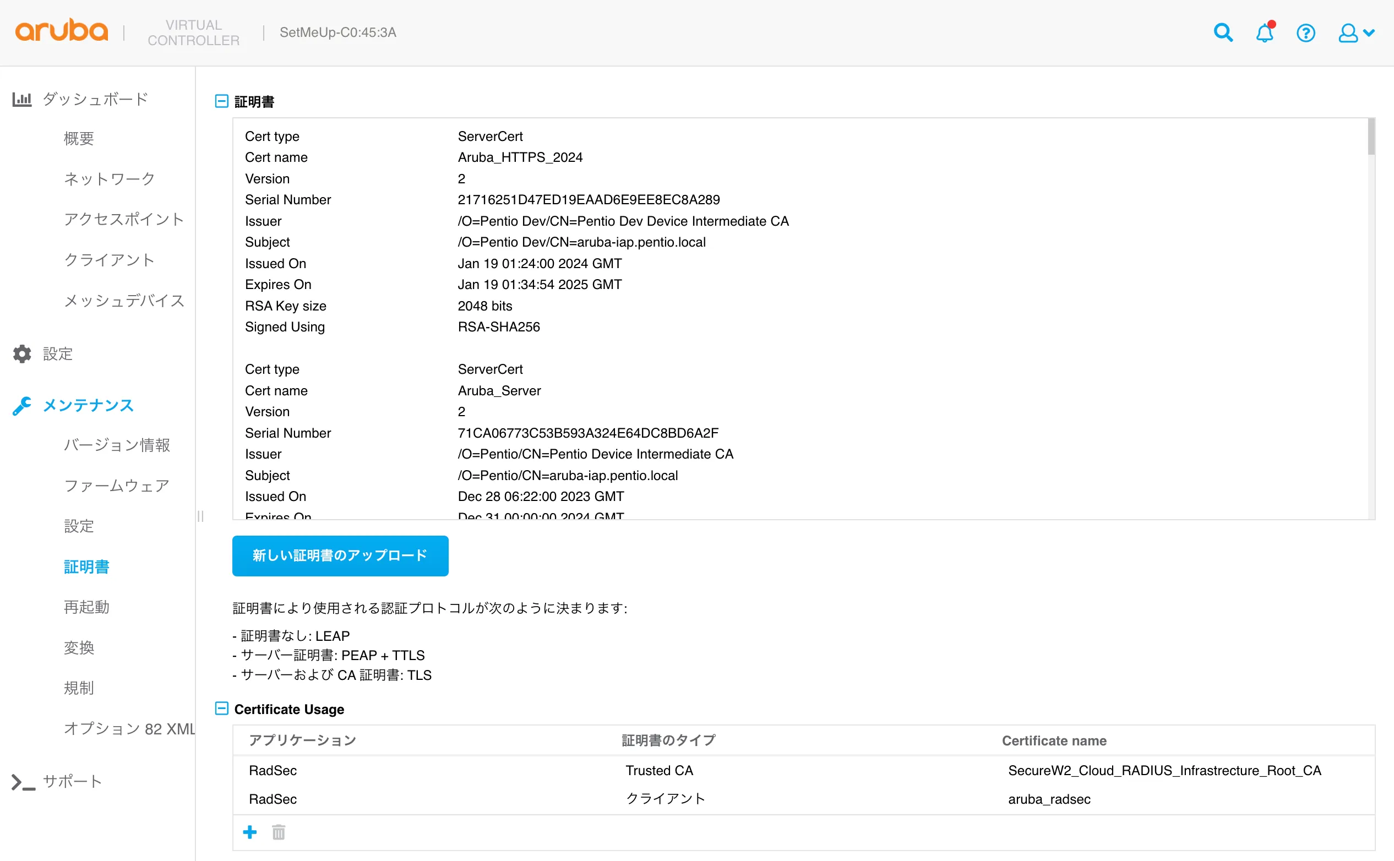
Task: Click the dashboard bar chart icon
Action: pos(21,99)
